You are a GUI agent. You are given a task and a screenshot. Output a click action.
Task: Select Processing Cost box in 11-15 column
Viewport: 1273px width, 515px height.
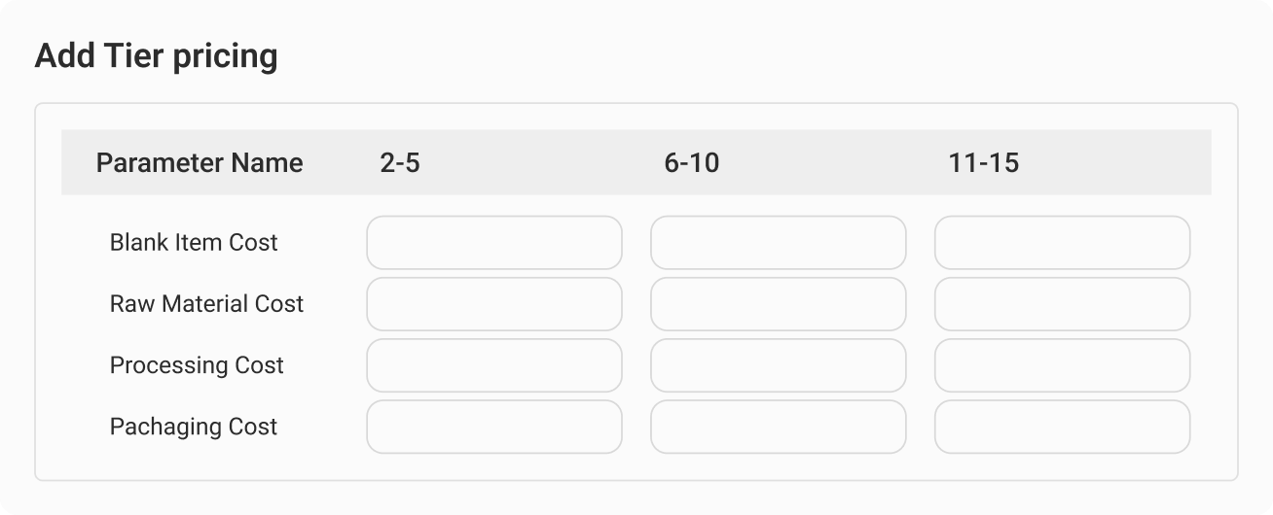coord(1062,365)
